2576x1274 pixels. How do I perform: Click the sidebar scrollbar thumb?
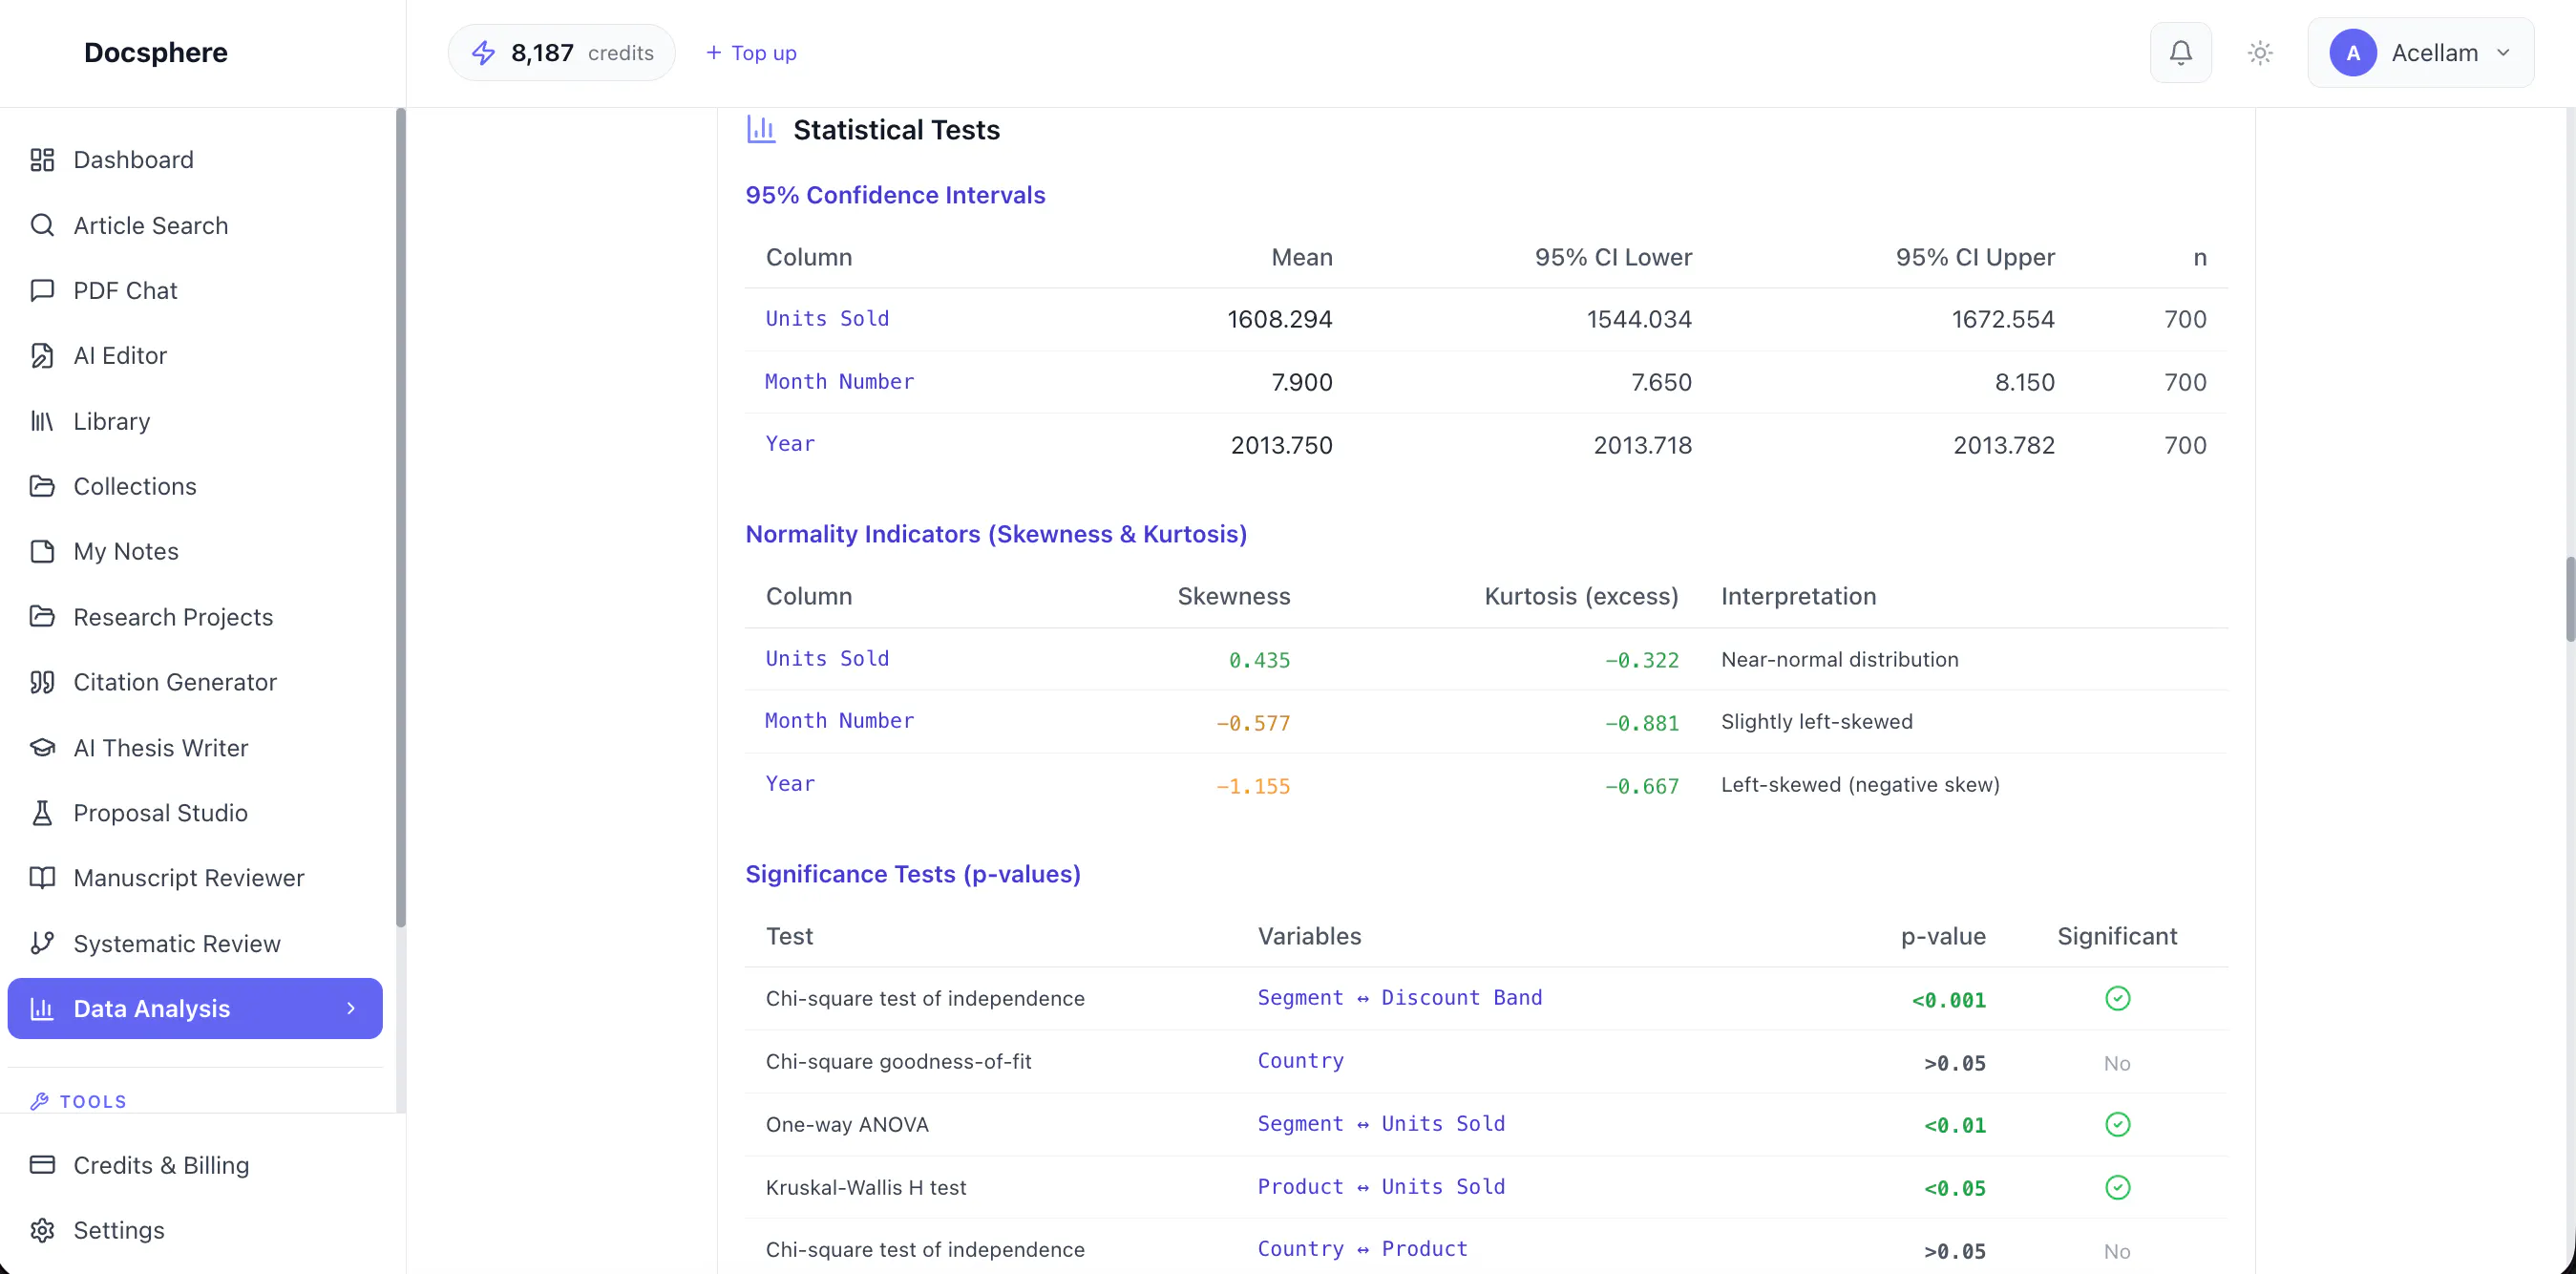pyautogui.click(x=400, y=517)
